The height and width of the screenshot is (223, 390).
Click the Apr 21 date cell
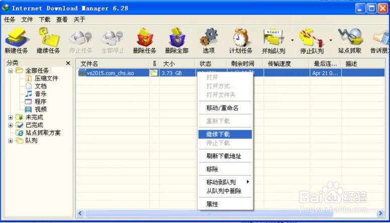tap(325, 73)
